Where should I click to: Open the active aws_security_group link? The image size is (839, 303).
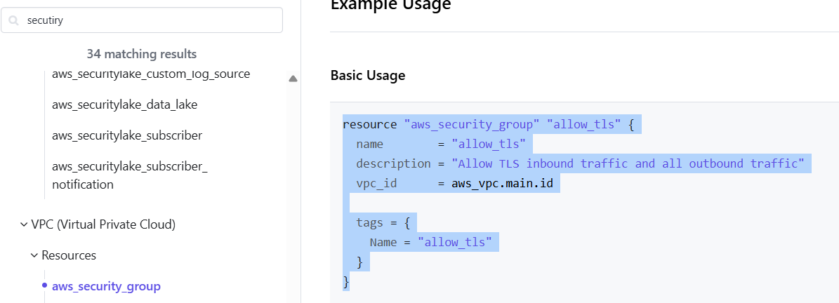107,286
